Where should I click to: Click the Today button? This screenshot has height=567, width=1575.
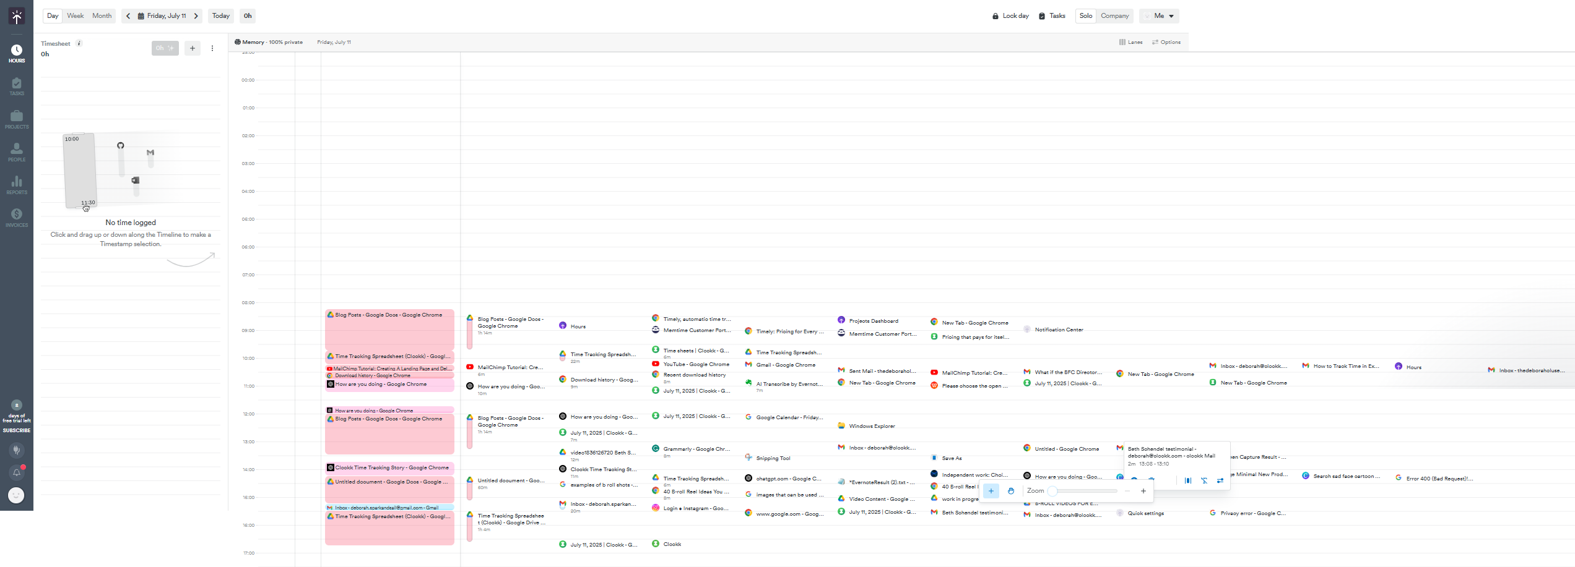[221, 16]
